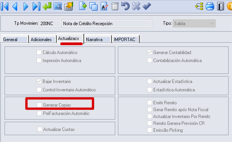
Task: Open the Tipo Salida dropdown
Action: pos(194,23)
